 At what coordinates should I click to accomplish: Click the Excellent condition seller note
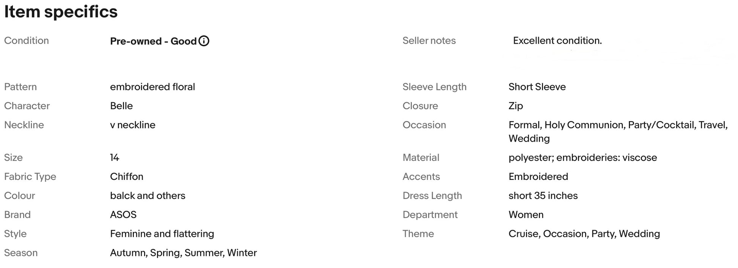[557, 41]
